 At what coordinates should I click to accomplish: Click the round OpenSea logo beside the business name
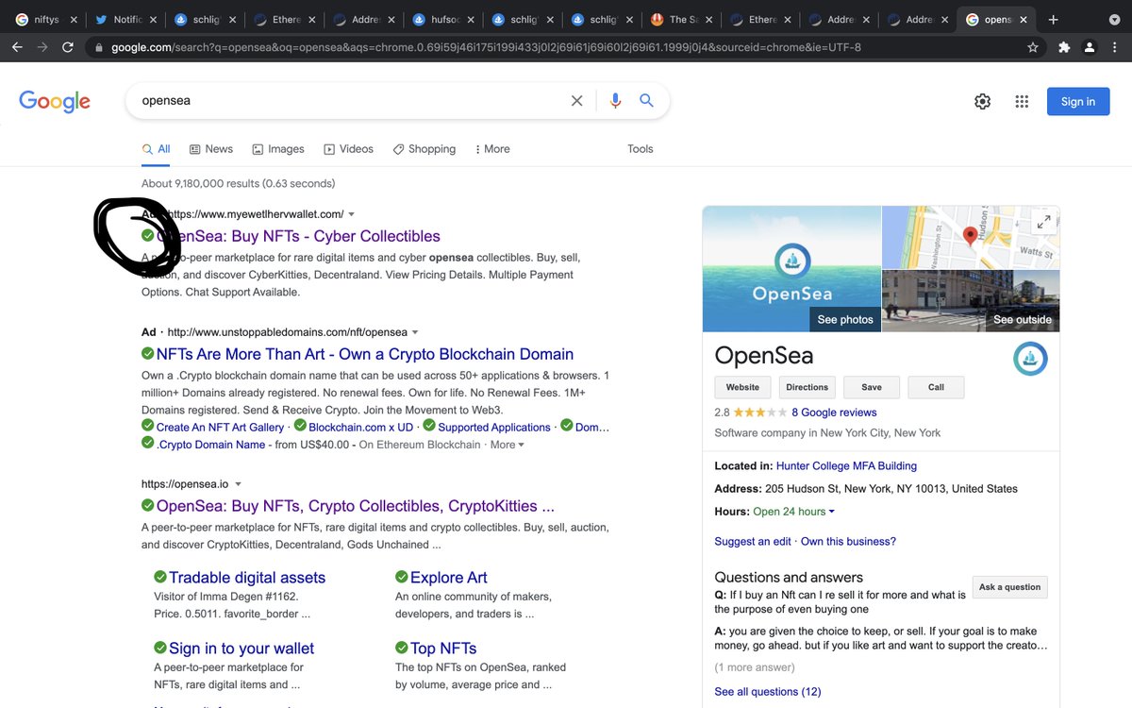1030,359
